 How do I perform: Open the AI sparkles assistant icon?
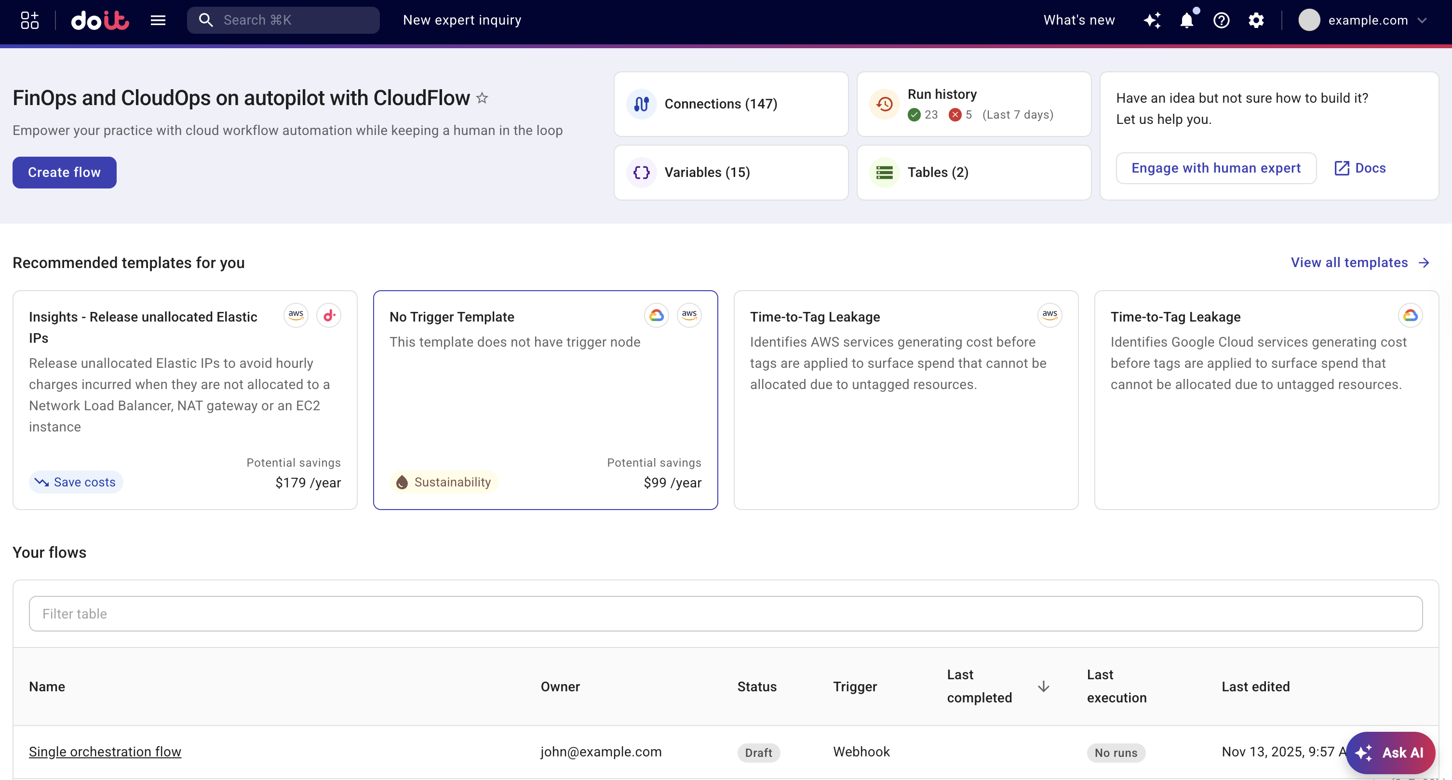click(x=1152, y=20)
